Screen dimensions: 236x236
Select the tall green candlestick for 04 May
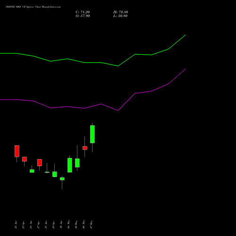pyautogui.click(x=70, y=165)
